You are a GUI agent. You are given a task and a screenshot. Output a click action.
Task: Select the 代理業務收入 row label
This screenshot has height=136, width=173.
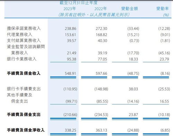pos(19,35)
